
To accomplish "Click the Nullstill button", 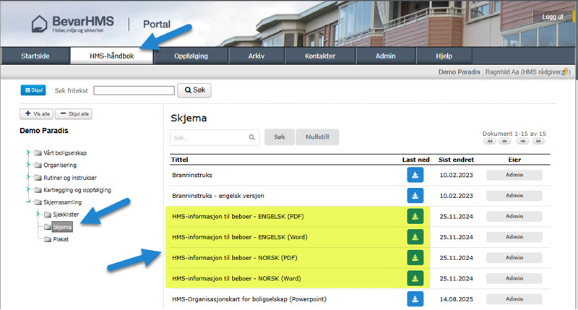I will [x=317, y=137].
